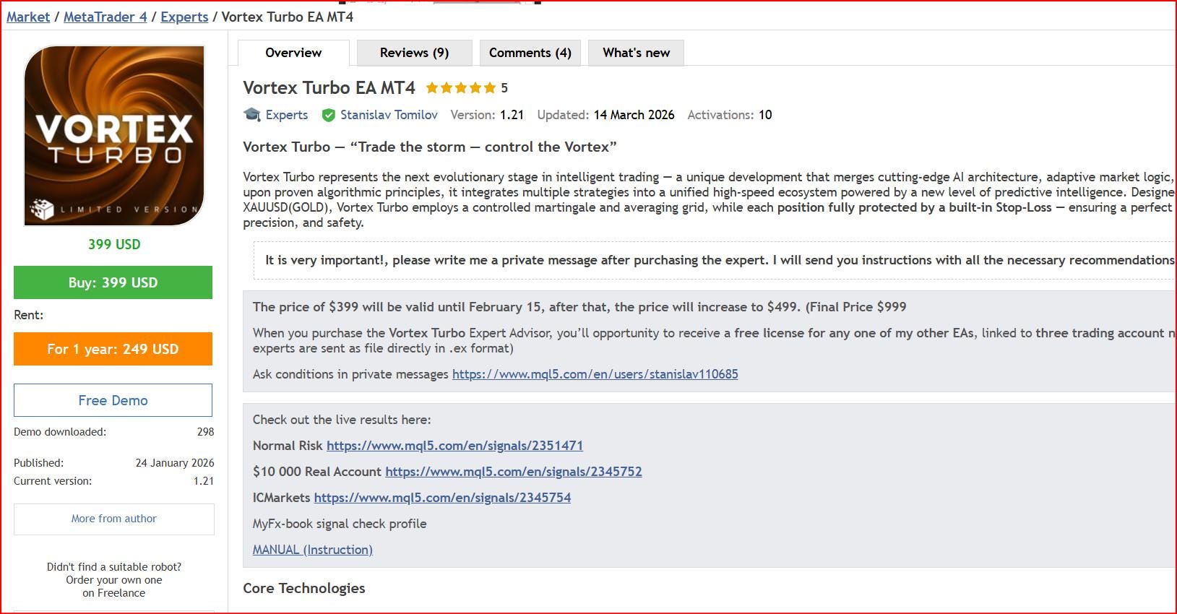Click the green verified shield icon

[x=328, y=115]
